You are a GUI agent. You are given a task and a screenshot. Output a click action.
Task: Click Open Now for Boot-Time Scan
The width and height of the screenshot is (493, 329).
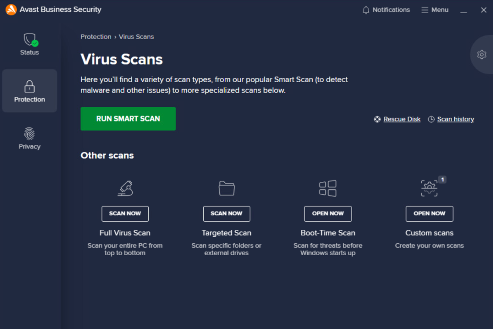point(328,213)
